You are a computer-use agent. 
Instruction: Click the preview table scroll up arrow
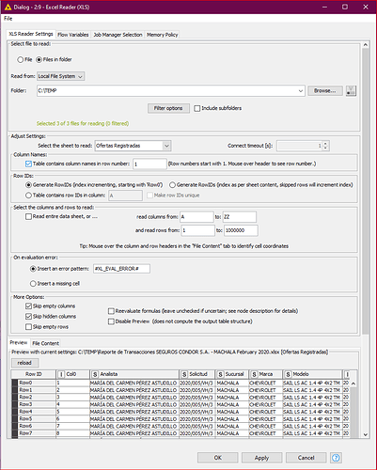pyautogui.click(x=353, y=384)
